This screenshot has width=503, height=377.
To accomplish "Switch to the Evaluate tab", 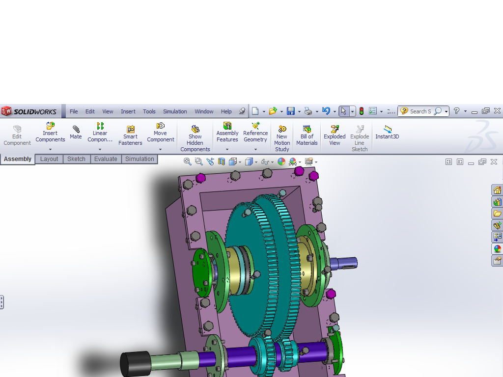I will click(106, 159).
